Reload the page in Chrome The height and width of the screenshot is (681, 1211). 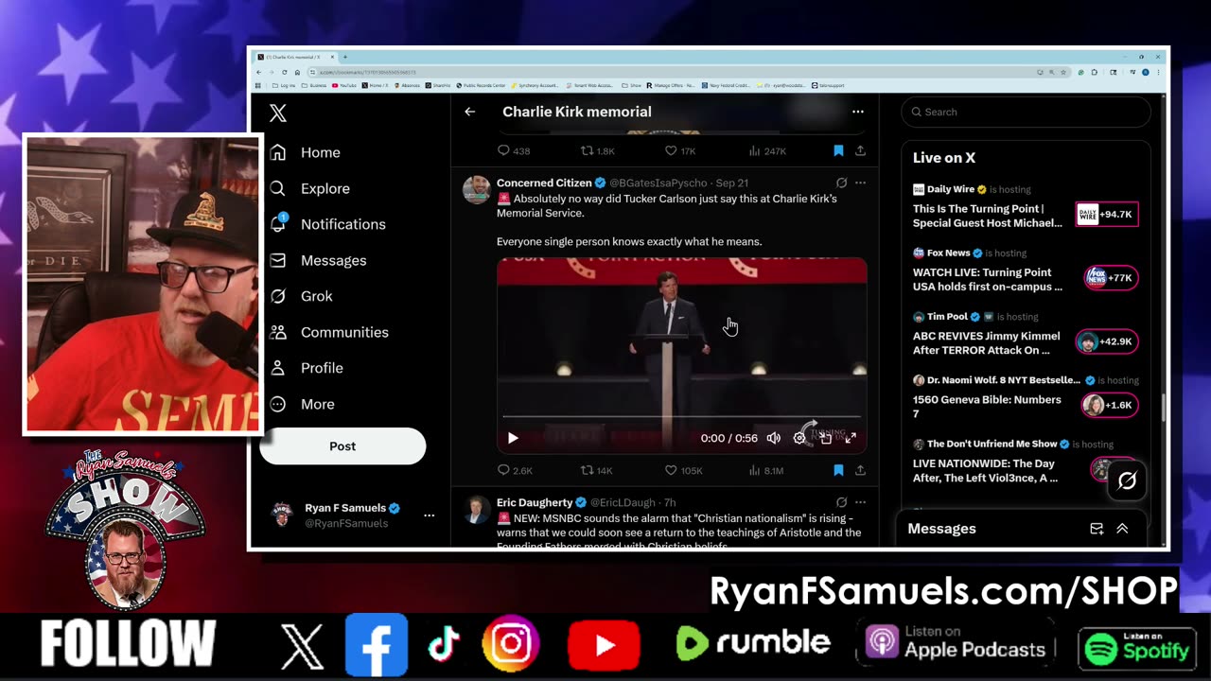(x=286, y=72)
